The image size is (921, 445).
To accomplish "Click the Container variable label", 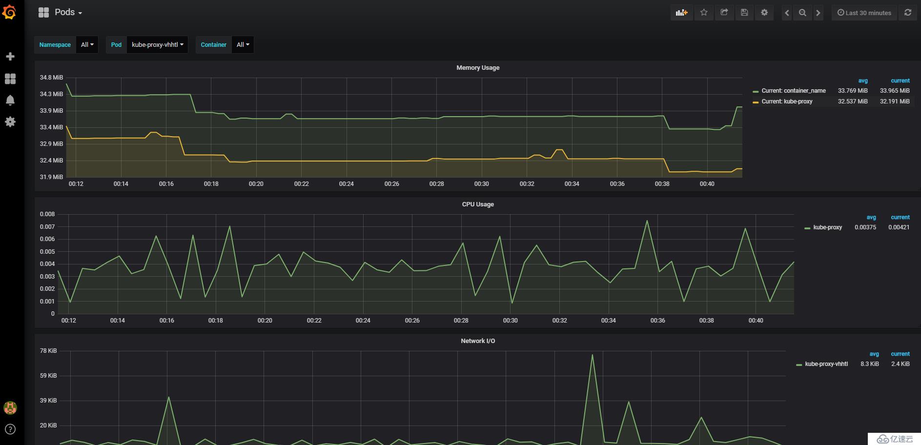I will click(214, 44).
